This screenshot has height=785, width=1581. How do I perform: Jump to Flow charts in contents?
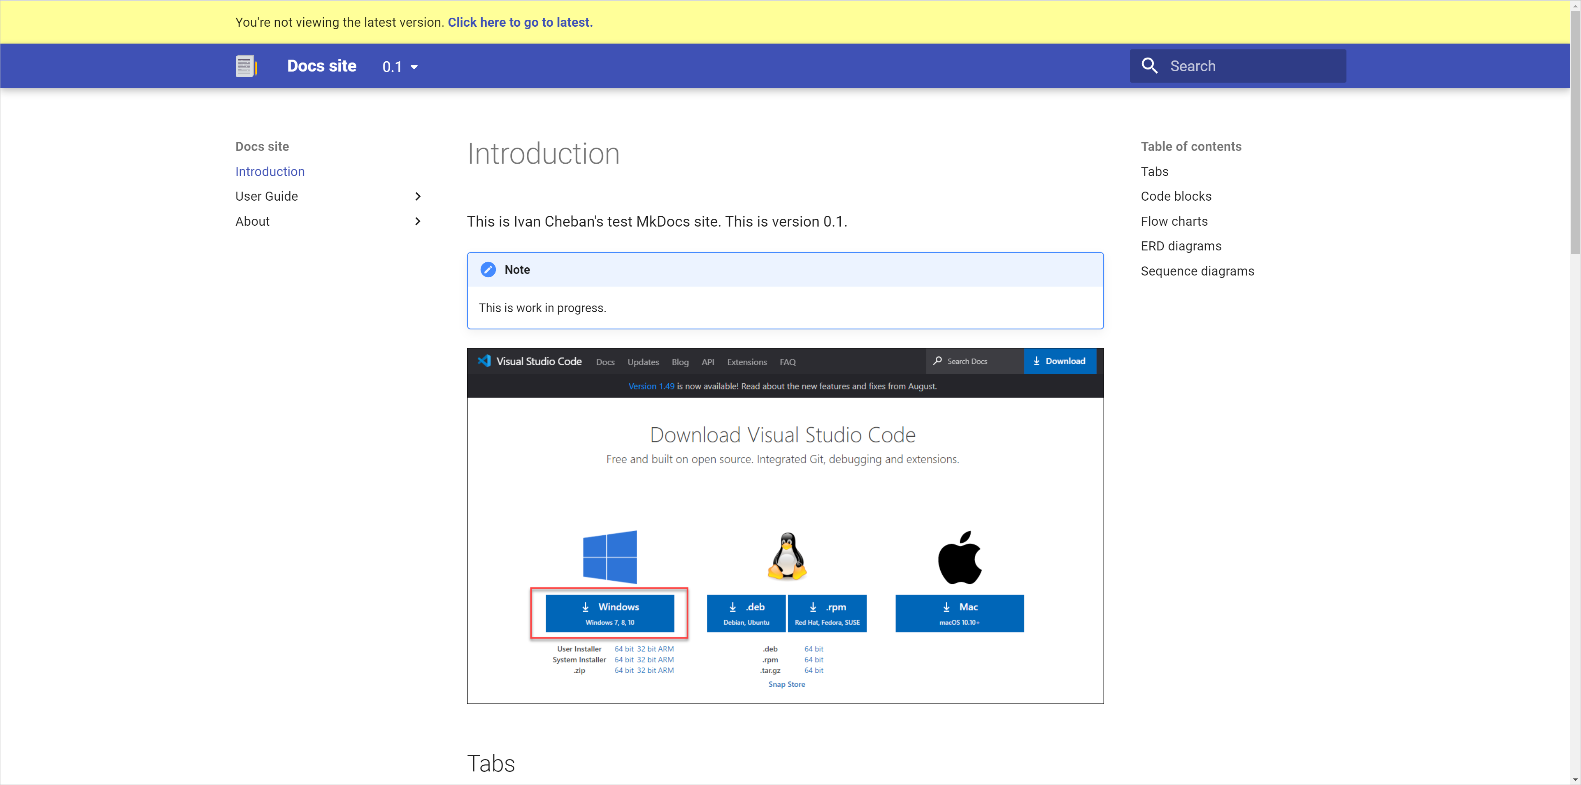[1174, 221]
